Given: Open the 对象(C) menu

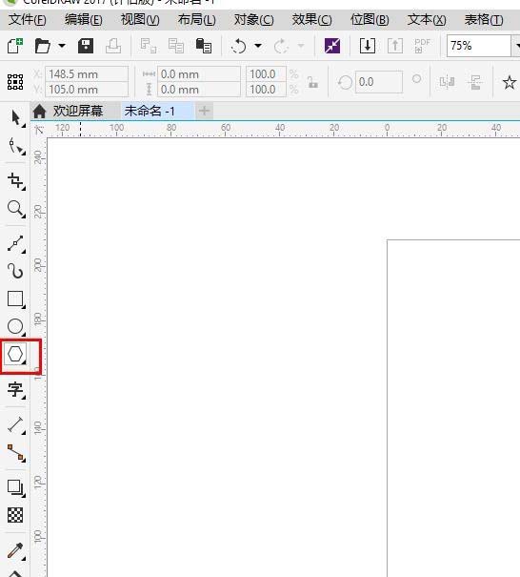Looking at the screenshot, I should click(254, 19).
